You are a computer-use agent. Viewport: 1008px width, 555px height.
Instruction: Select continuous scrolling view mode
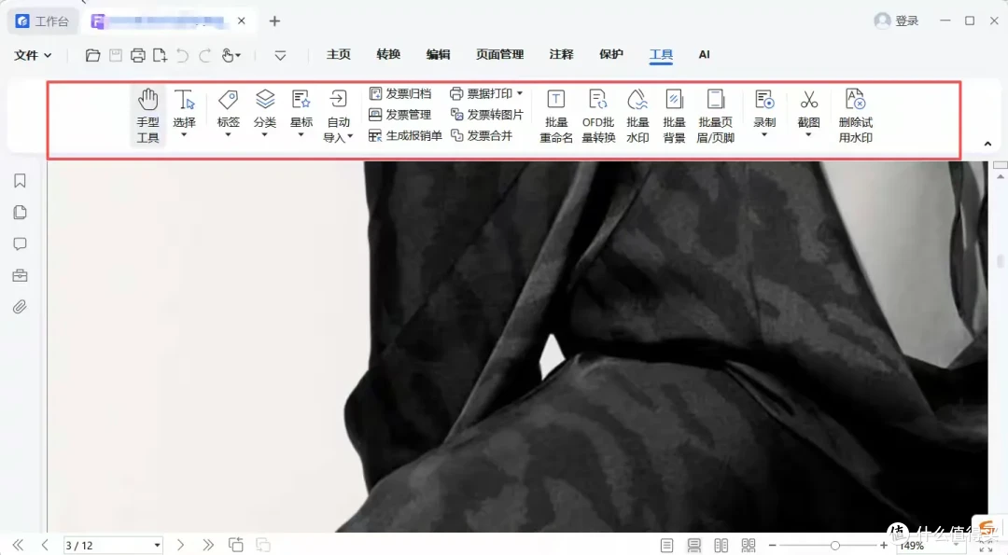click(x=693, y=546)
